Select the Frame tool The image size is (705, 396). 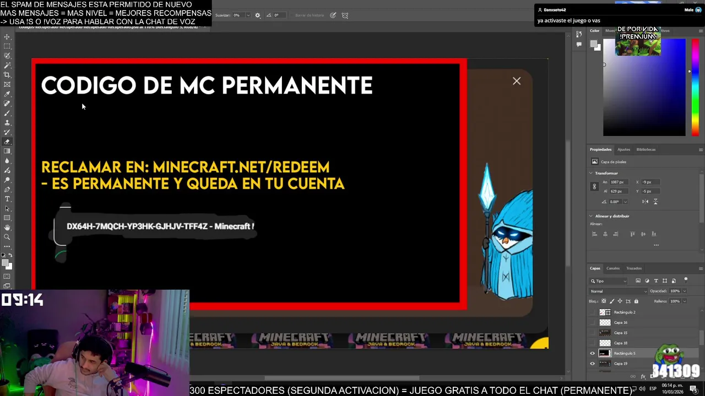[7, 84]
